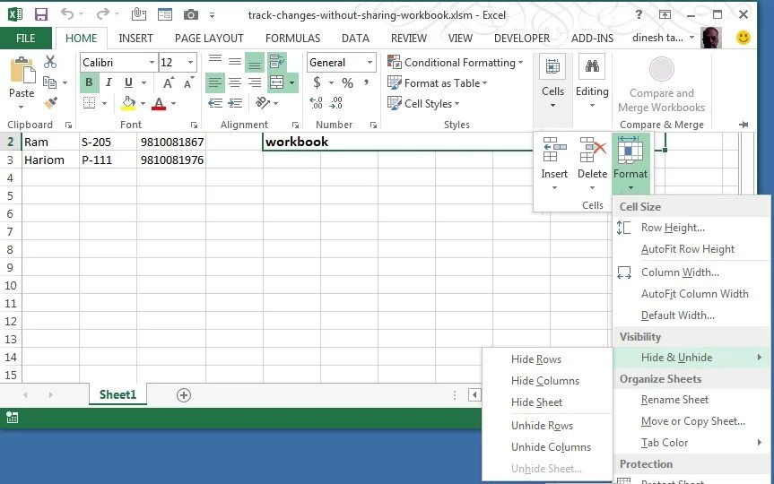774x484 pixels.
Task: Click the Orientation text angle icon
Action: (263, 102)
